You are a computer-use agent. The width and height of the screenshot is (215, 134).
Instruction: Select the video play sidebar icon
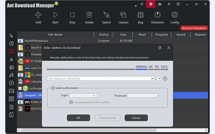click(11, 83)
